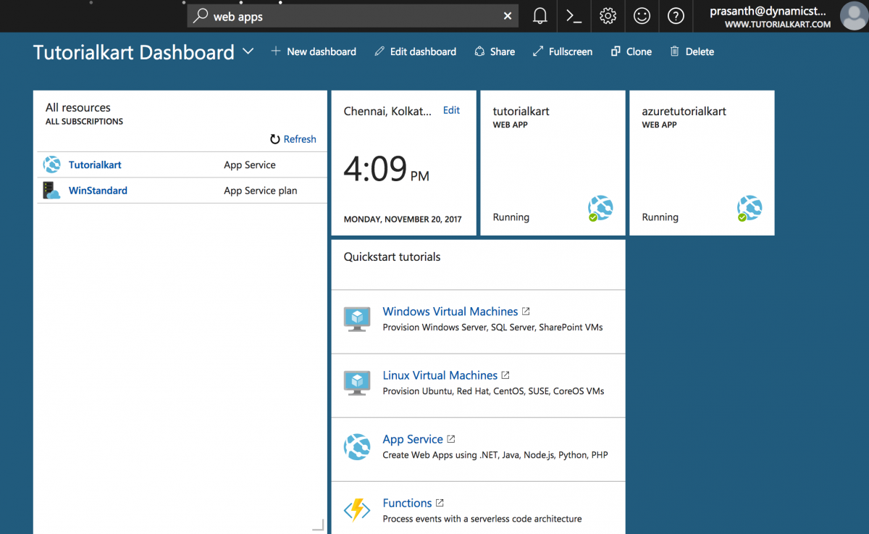
Task: Click 'Provision Windows Server, SQL Server, SharePoint VMs' text
Action: click(492, 328)
